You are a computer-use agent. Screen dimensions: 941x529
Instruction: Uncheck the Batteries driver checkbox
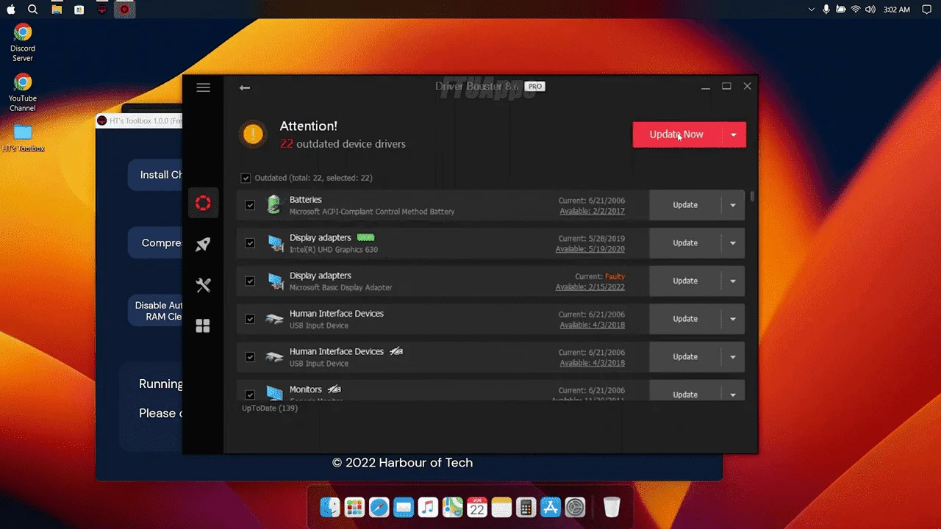click(x=250, y=205)
